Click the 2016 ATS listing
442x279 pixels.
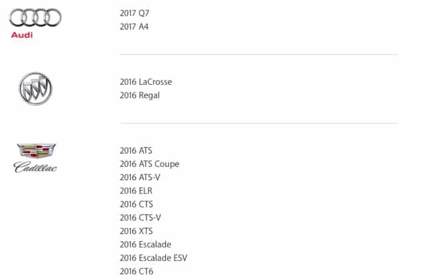click(136, 150)
